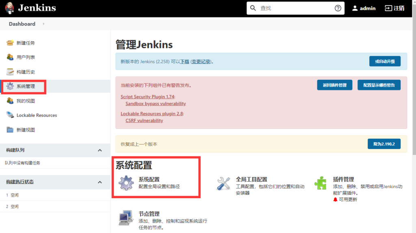Click the 系统配置 gear icon

tap(126, 183)
